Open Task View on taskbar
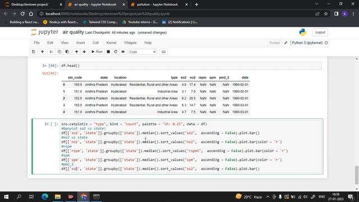The image size is (359, 202). coord(31,197)
